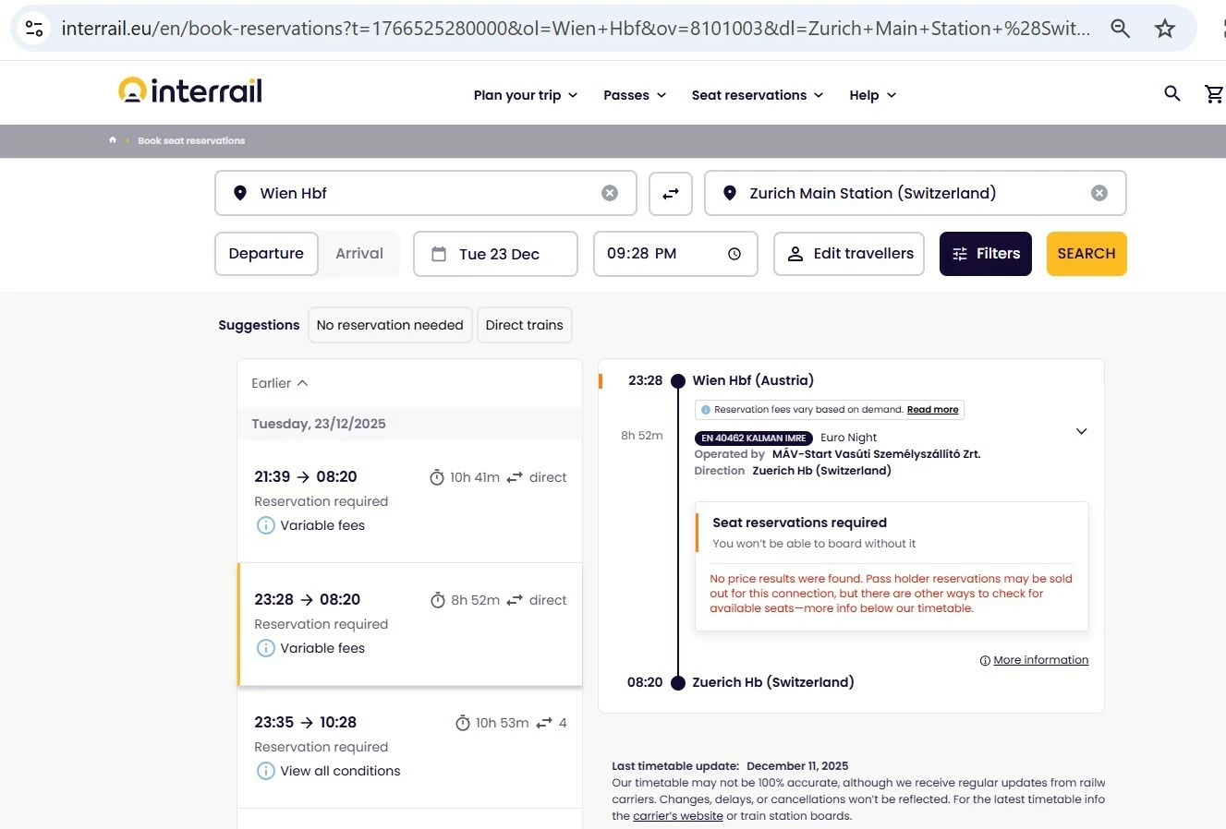
Task: Select the 23:35 to 10:28 connection
Action: point(410,747)
